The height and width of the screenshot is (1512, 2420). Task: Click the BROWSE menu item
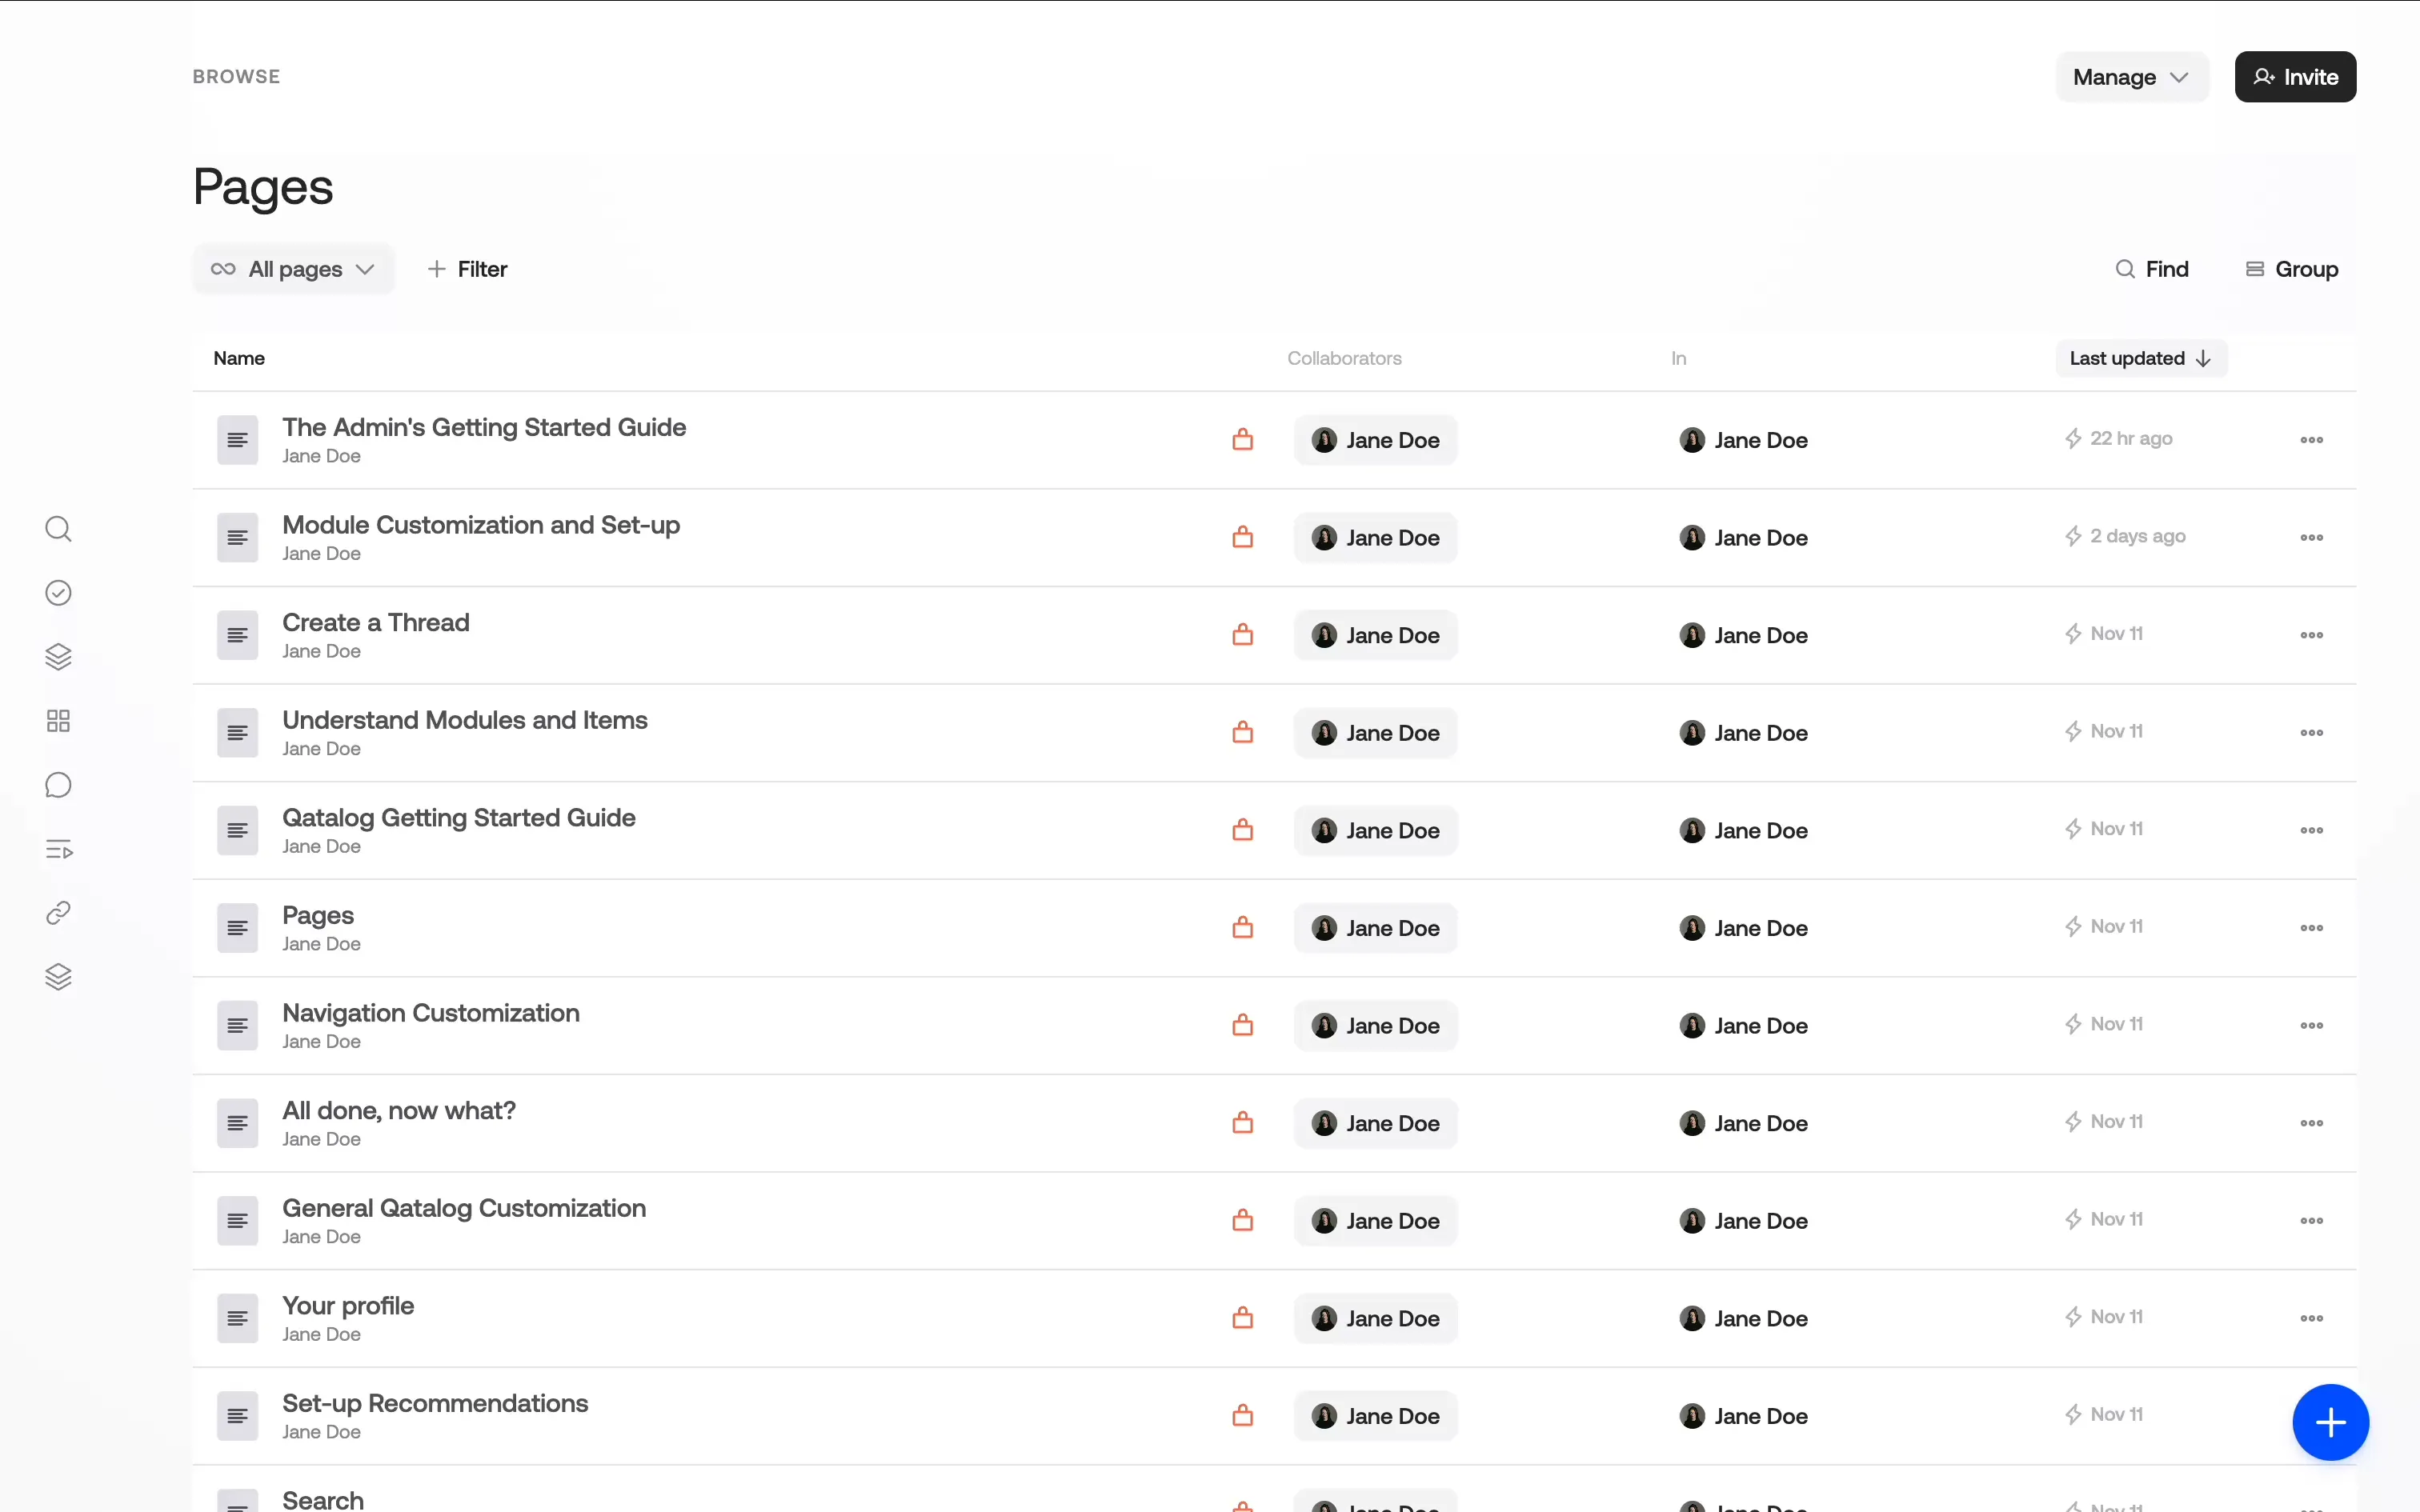236,76
